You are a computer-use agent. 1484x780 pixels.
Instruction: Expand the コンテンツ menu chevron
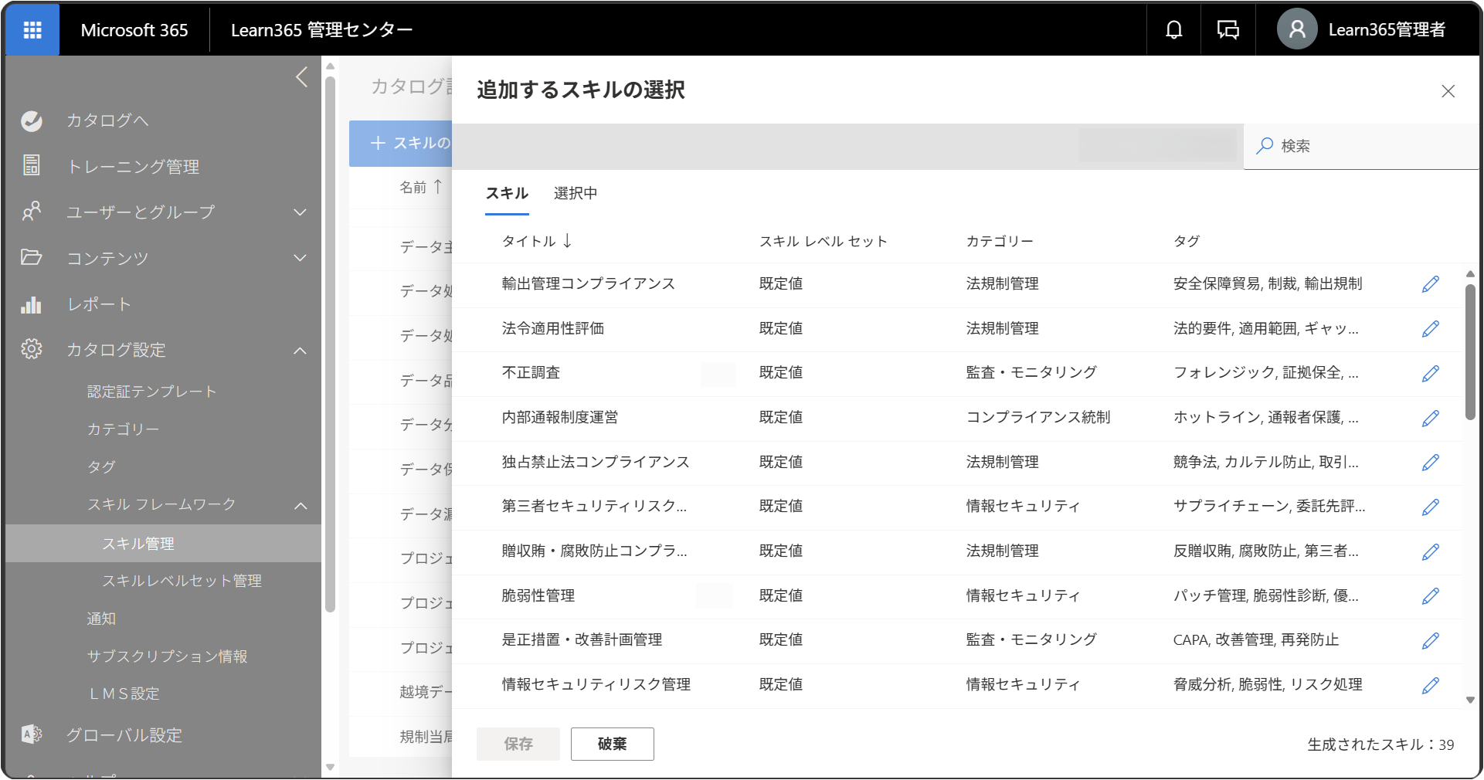(x=301, y=258)
